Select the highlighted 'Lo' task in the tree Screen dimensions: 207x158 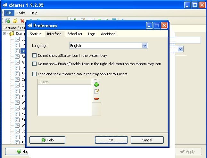[x=23, y=51]
